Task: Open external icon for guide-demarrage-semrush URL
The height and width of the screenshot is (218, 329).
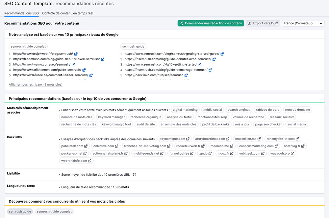Action: point(210,70)
